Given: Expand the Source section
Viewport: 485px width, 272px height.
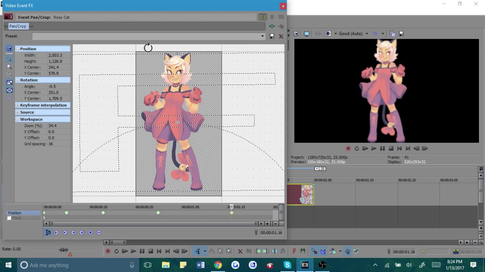Looking at the screenshot, I should tap(17, 112).
